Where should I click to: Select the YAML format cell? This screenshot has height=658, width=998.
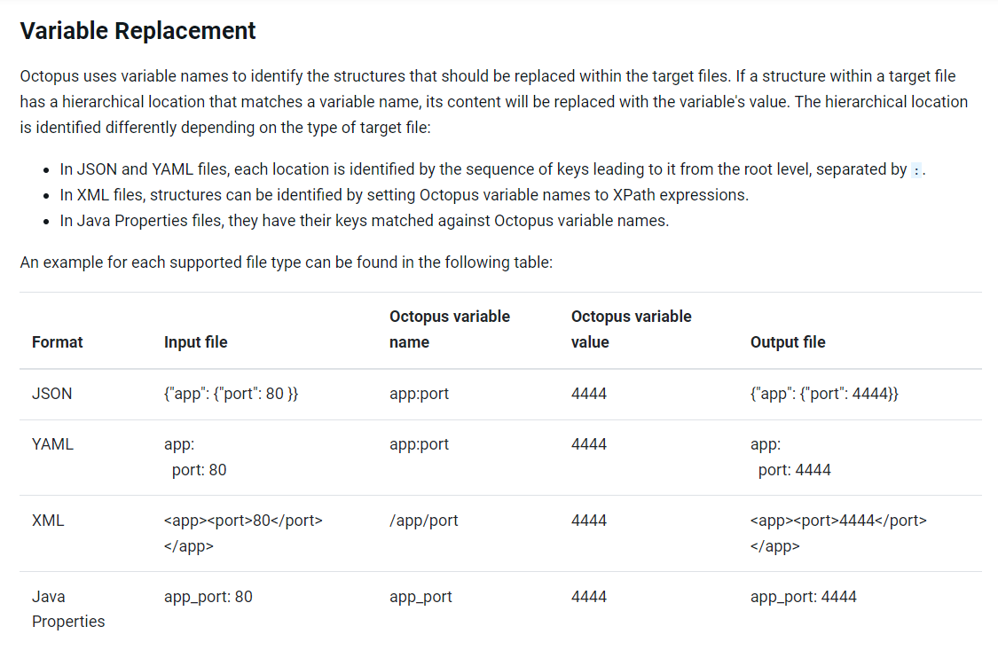(x=52, y=445)
